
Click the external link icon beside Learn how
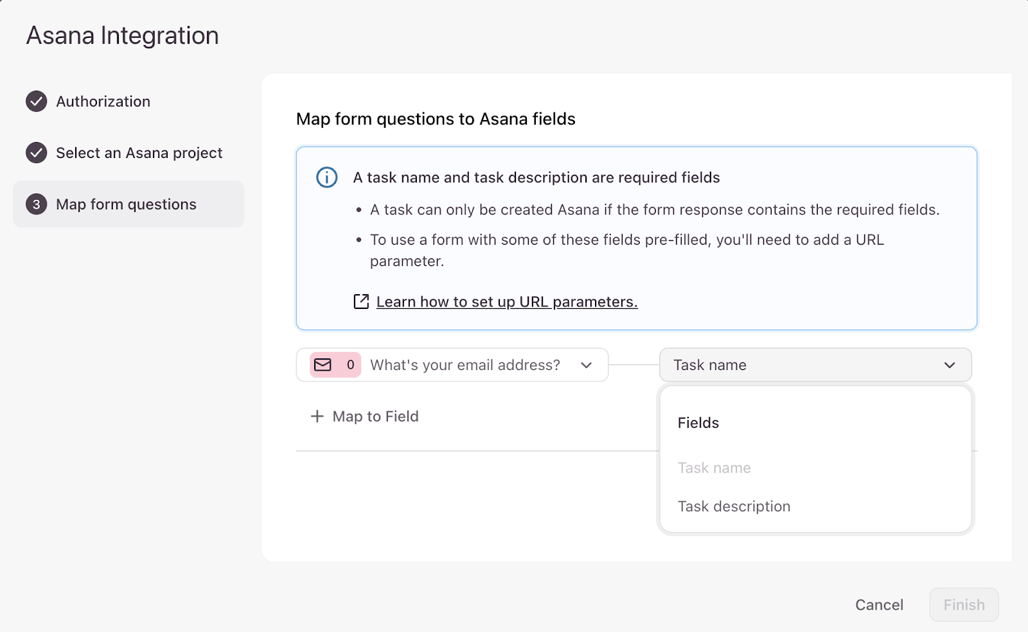click(x=361, y=302)
